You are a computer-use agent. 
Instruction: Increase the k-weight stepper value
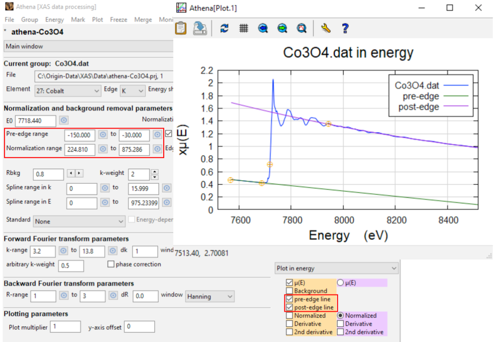154,171
